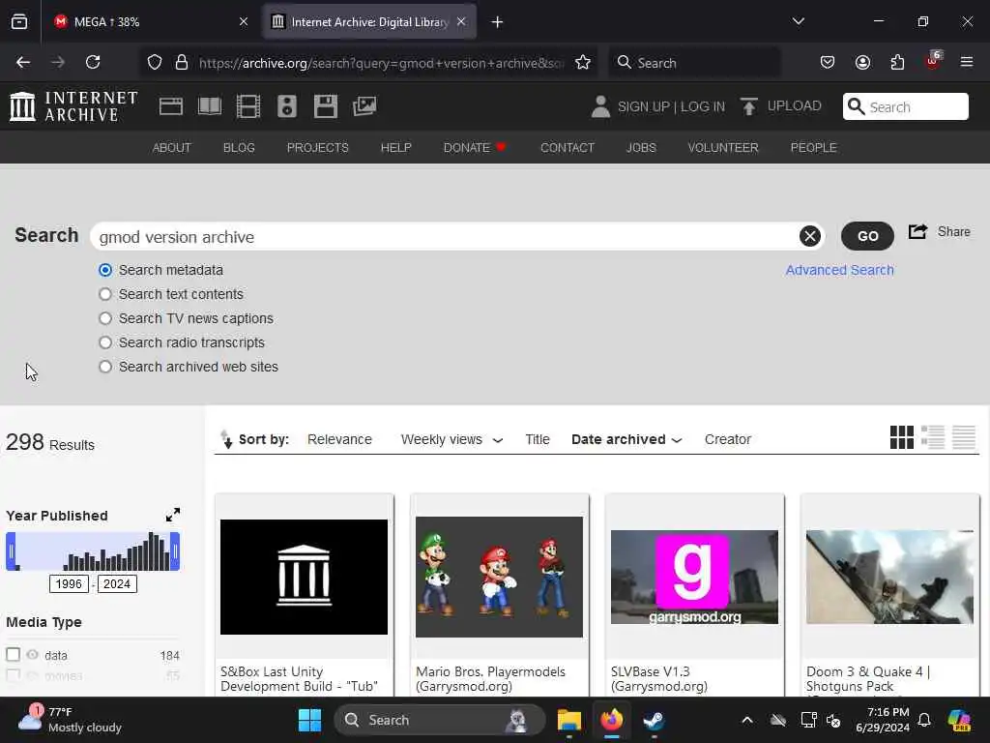Image resolution: width=990 pixels, height=743 pixels.
Task: Open the VOLUNTEER link
Action: coord(723,147)
